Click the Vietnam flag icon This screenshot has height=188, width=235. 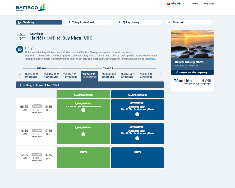click(x=168, y=4)
